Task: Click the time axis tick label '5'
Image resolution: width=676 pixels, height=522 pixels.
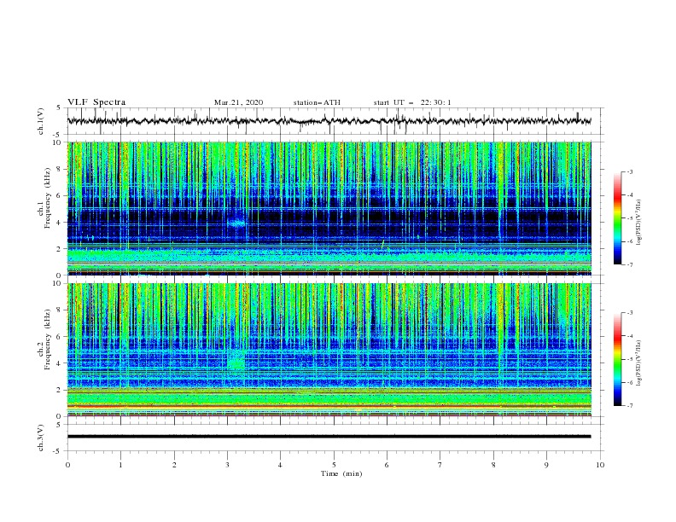Action: 334,465
